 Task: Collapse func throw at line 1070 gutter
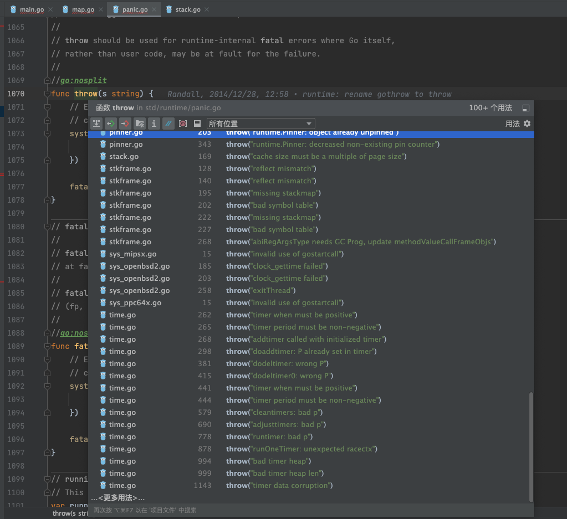pos(47,94)
